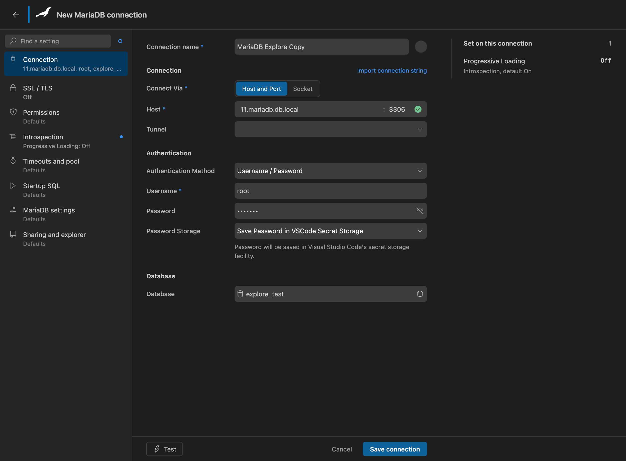
Task: Click the Introspection list icon
Action: coord(13,137)
